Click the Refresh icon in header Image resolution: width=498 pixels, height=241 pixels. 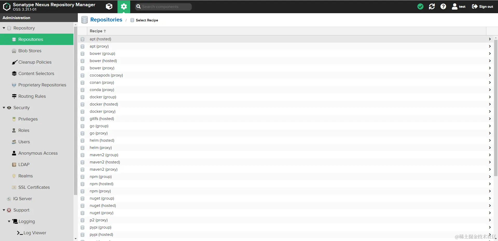pos(432,6)
